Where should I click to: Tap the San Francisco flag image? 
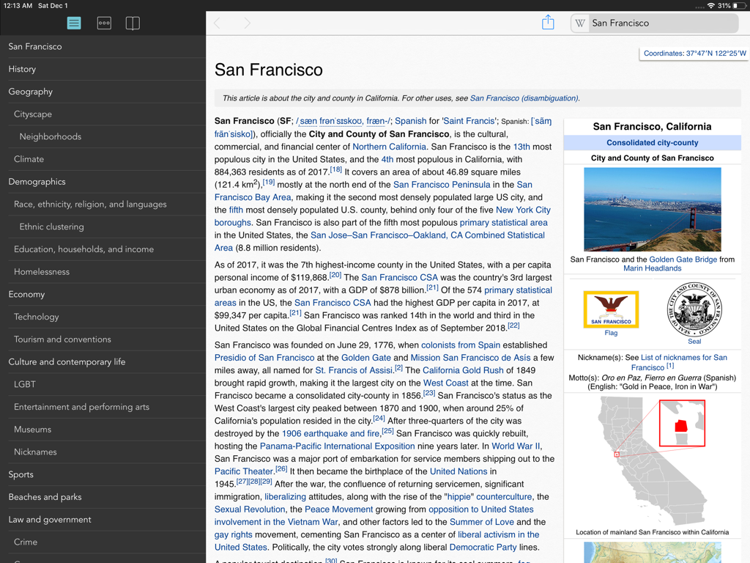point(610,309)
